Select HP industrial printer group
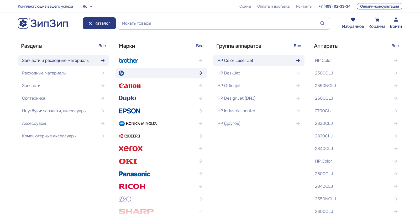The height and width of the screenshot is (220, 420). pos(259,111)
